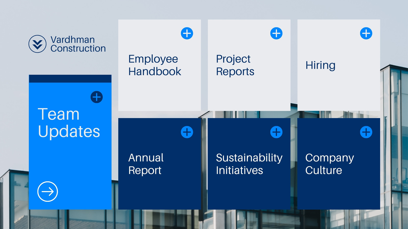Click the plus icon on Sustainability Initiatives

(x=276, y=132)
